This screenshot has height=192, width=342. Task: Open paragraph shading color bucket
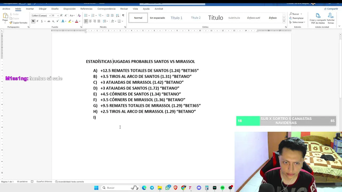click(x=112, y=21)
